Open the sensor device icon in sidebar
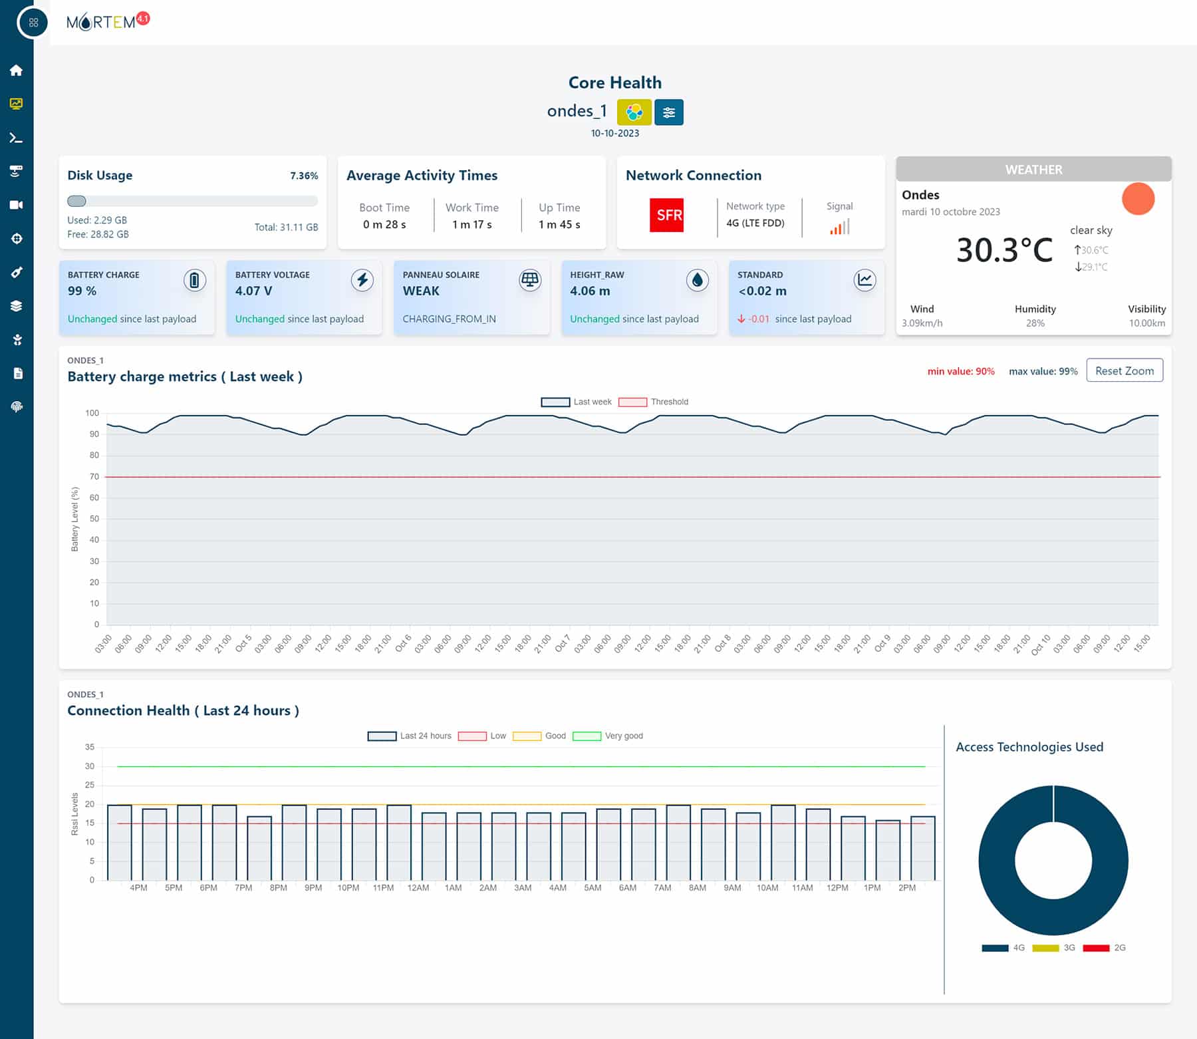This screenshot has height=1039, width=1197. [17, 171]
